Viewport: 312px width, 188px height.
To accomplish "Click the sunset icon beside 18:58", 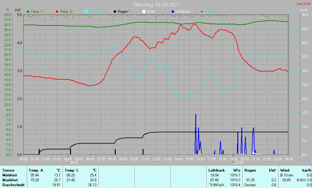I will [x=233, y=162].
